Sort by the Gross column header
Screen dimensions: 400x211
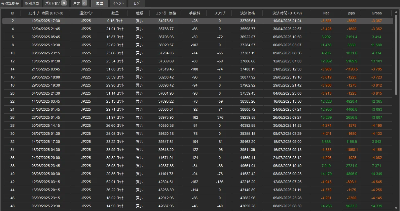click(376, 13)
